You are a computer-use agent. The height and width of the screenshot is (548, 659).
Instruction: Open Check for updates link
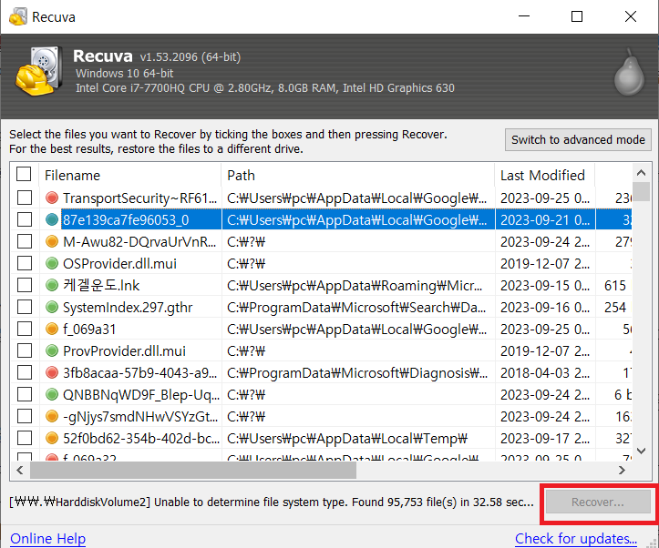(576, 538)
